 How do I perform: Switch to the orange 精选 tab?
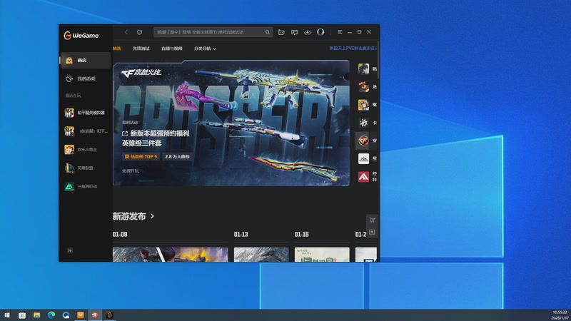pyautogui.click(x=117, y=49)
